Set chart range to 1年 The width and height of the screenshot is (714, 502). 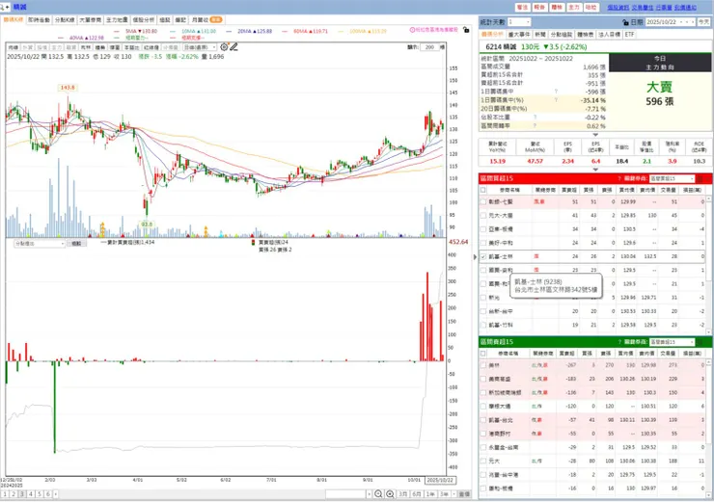[430, 494]
